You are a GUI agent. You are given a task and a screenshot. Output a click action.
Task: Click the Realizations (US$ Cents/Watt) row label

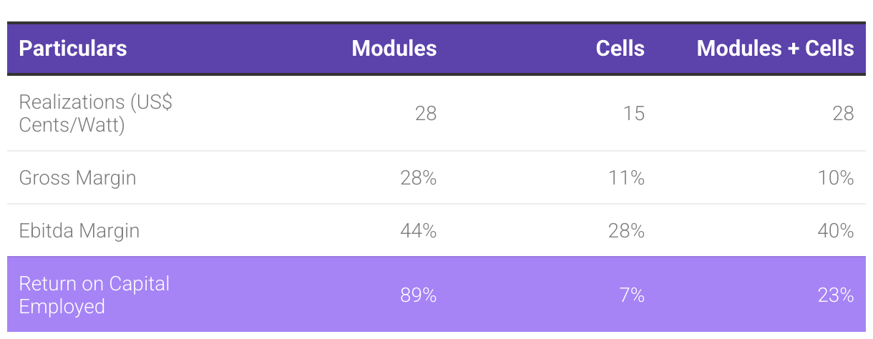[x=95, y=114]
